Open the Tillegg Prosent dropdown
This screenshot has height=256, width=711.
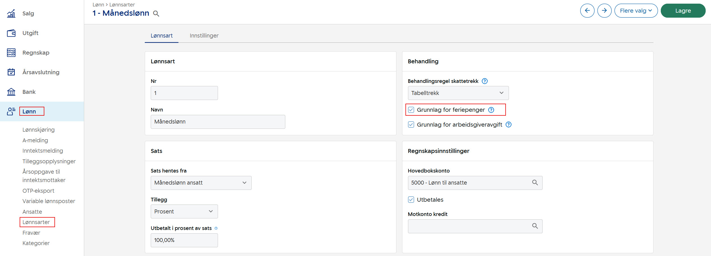tap(184, 211)
